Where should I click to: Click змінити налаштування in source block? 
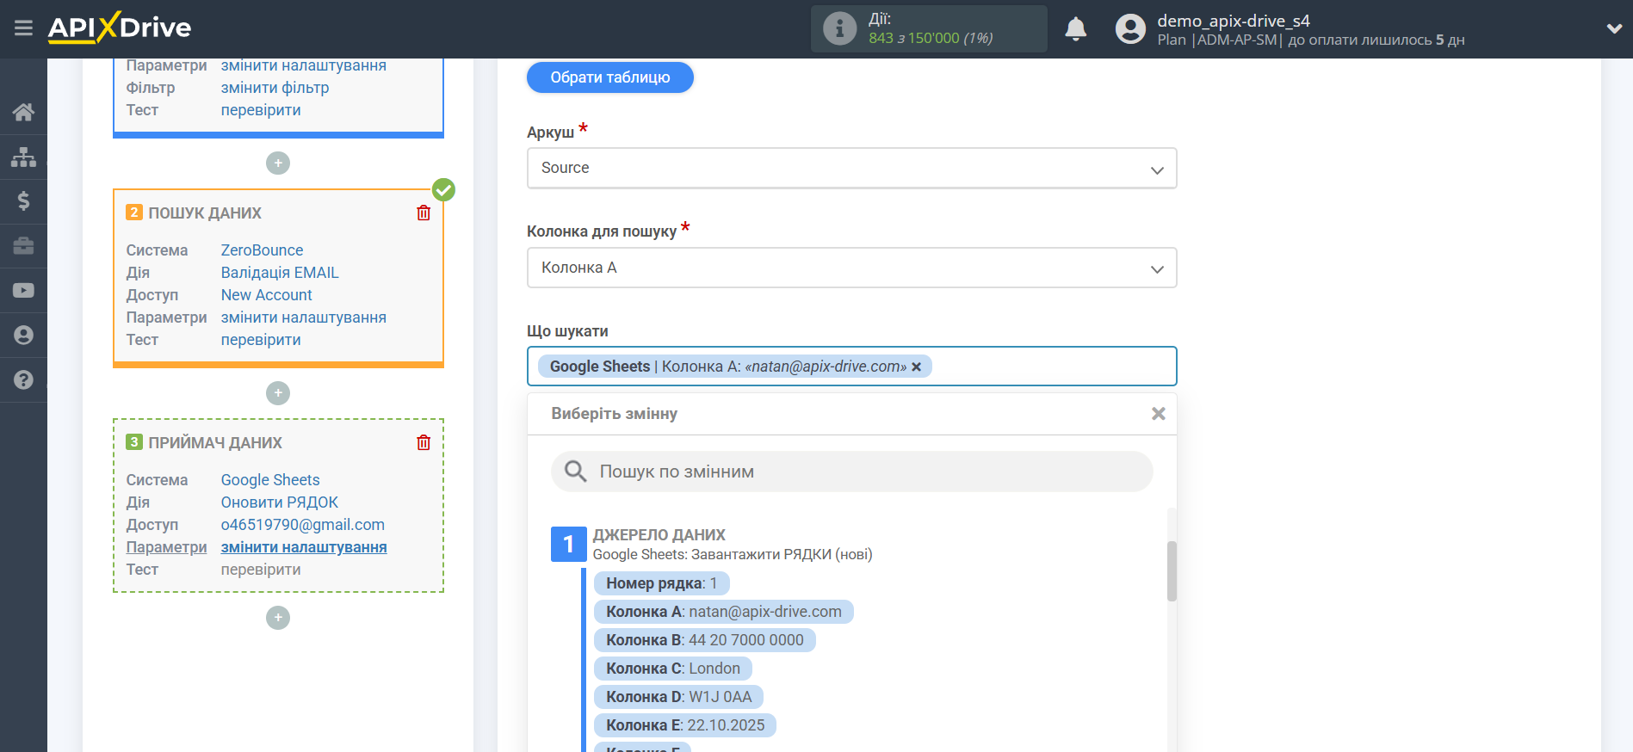(303, 65)
